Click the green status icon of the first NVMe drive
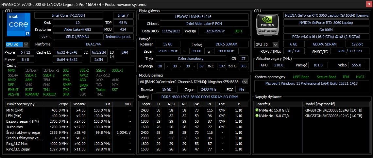 pos(257,110)
